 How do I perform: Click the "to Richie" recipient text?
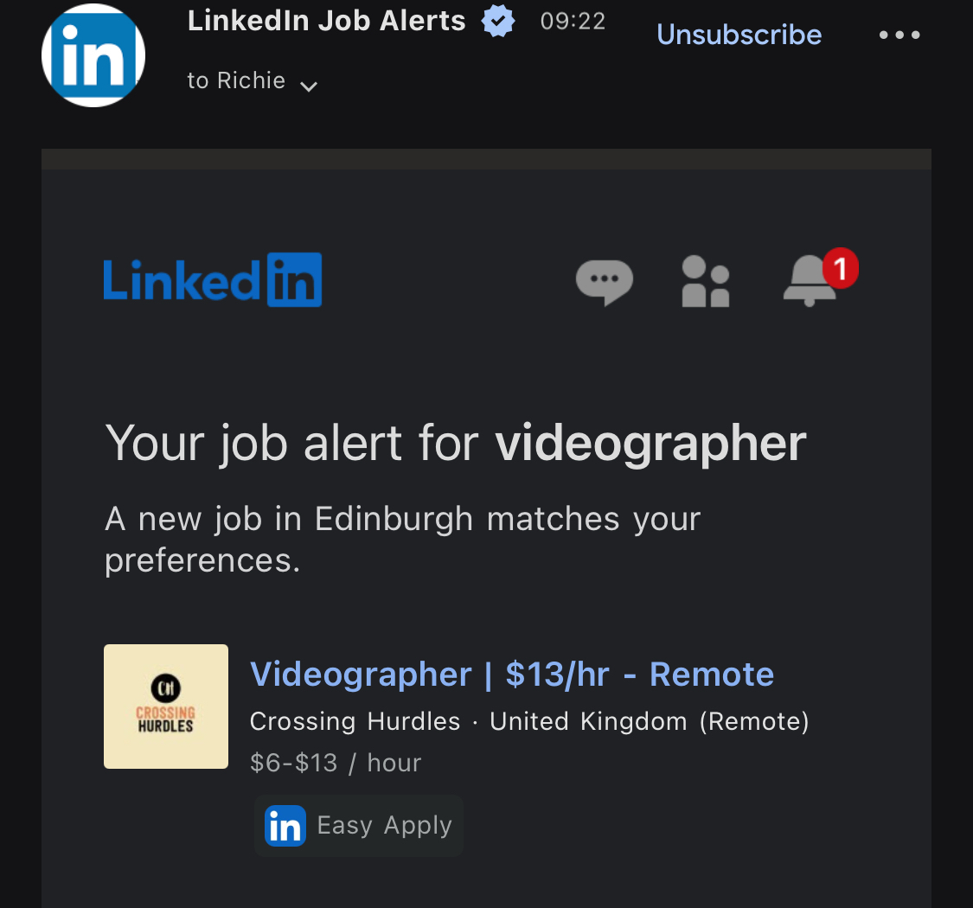(x=236, y=80)
